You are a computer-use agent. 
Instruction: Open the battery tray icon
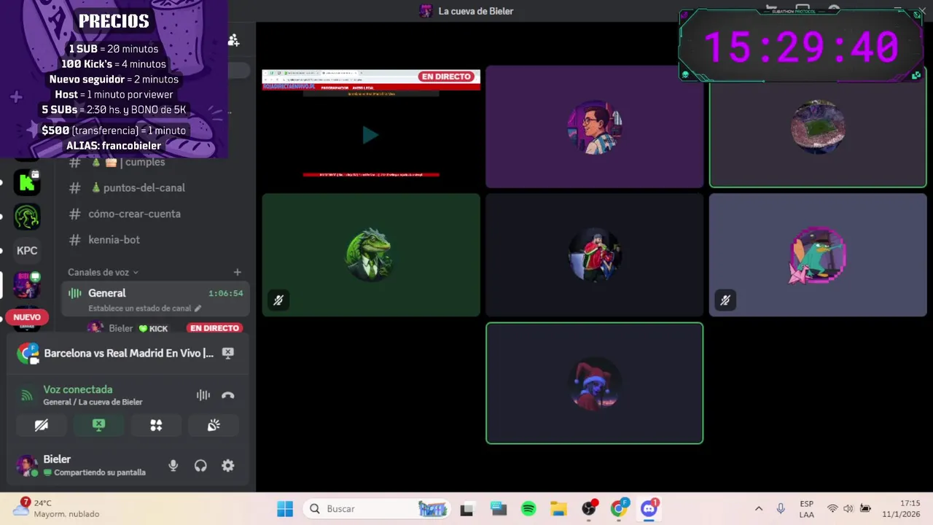(x=865, y=508)
